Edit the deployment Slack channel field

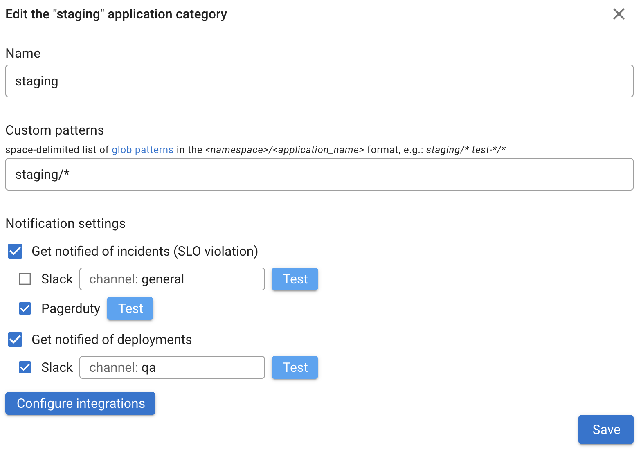tap(172, 367)
